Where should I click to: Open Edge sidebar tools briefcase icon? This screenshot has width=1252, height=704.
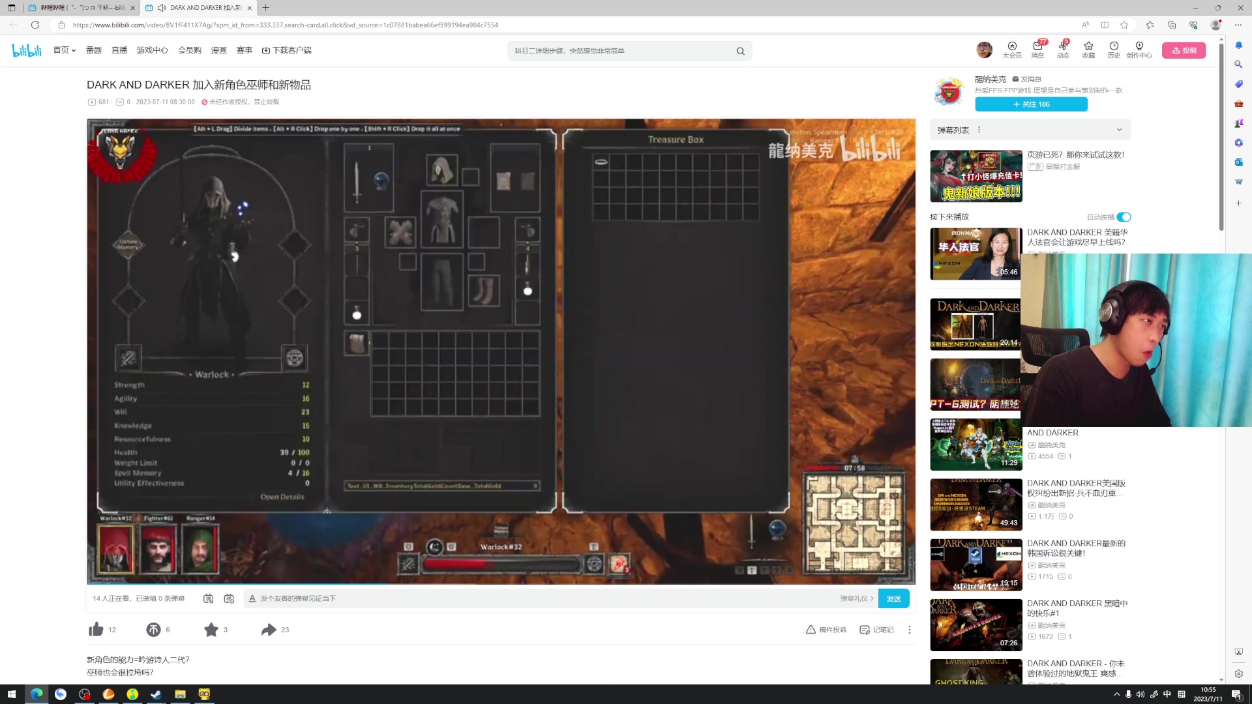[1238, 104]
